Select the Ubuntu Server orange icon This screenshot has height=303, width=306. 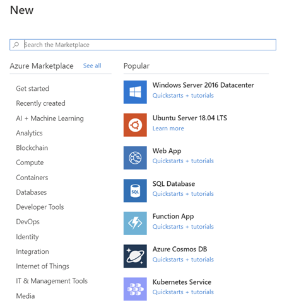[135, 125]
